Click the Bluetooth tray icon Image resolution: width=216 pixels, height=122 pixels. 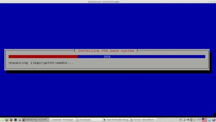(191, 120)
